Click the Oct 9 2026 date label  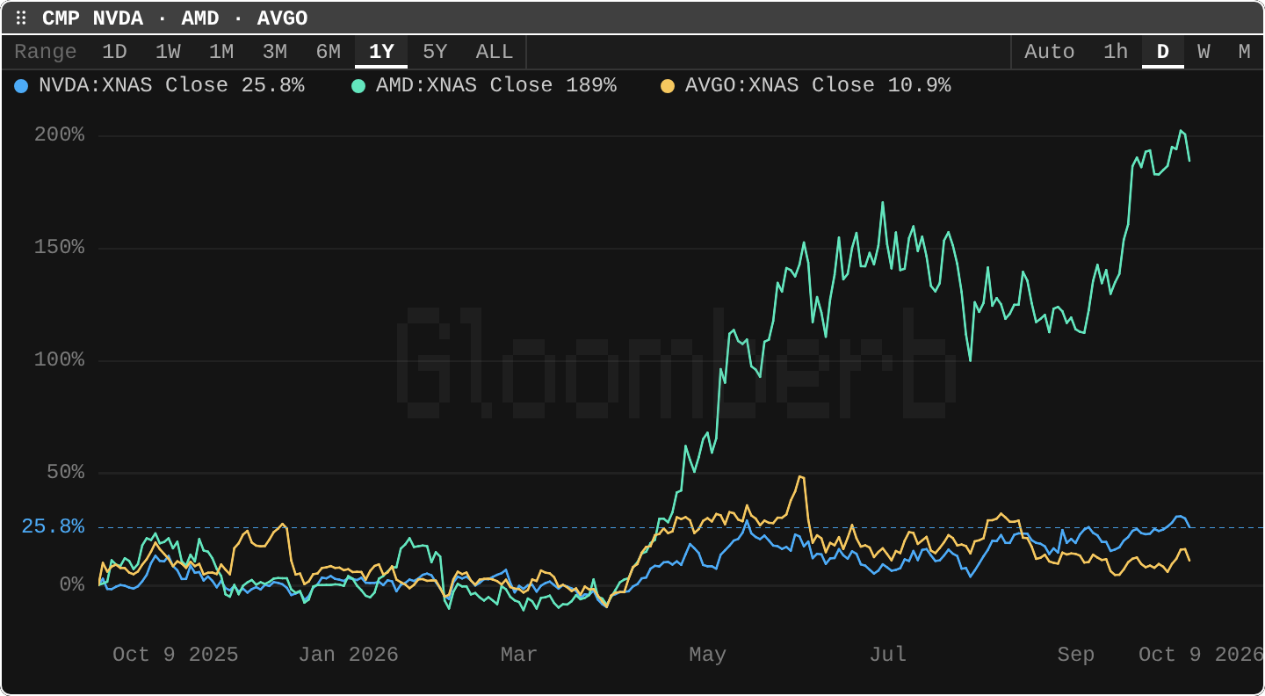tap(1200, 655)
